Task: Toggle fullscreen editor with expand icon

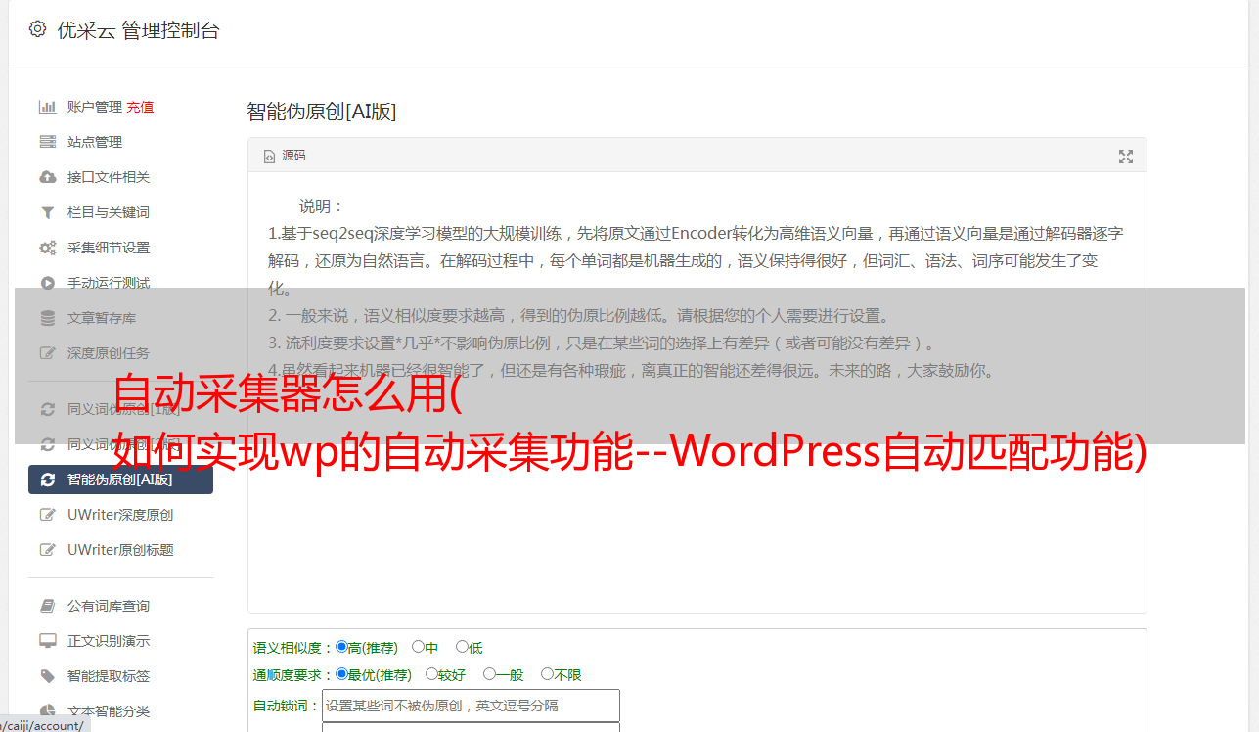Action: point(1126,157)
